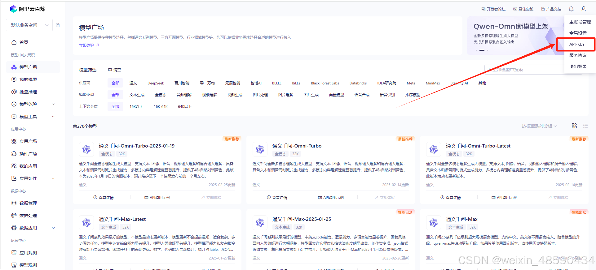Expand the 模型工具 submenu chevron
596x270 pixels.
point(53,117)
